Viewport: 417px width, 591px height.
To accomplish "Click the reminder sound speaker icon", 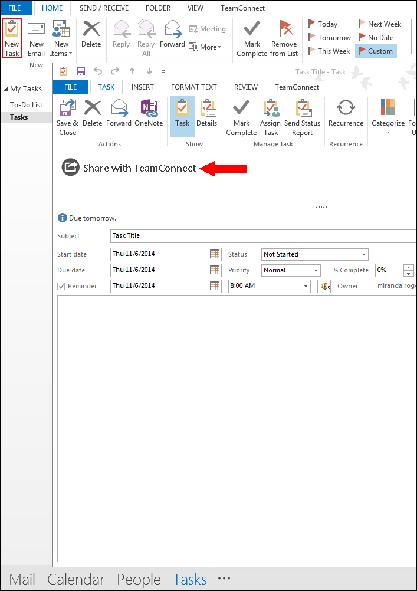I will 324,287.
